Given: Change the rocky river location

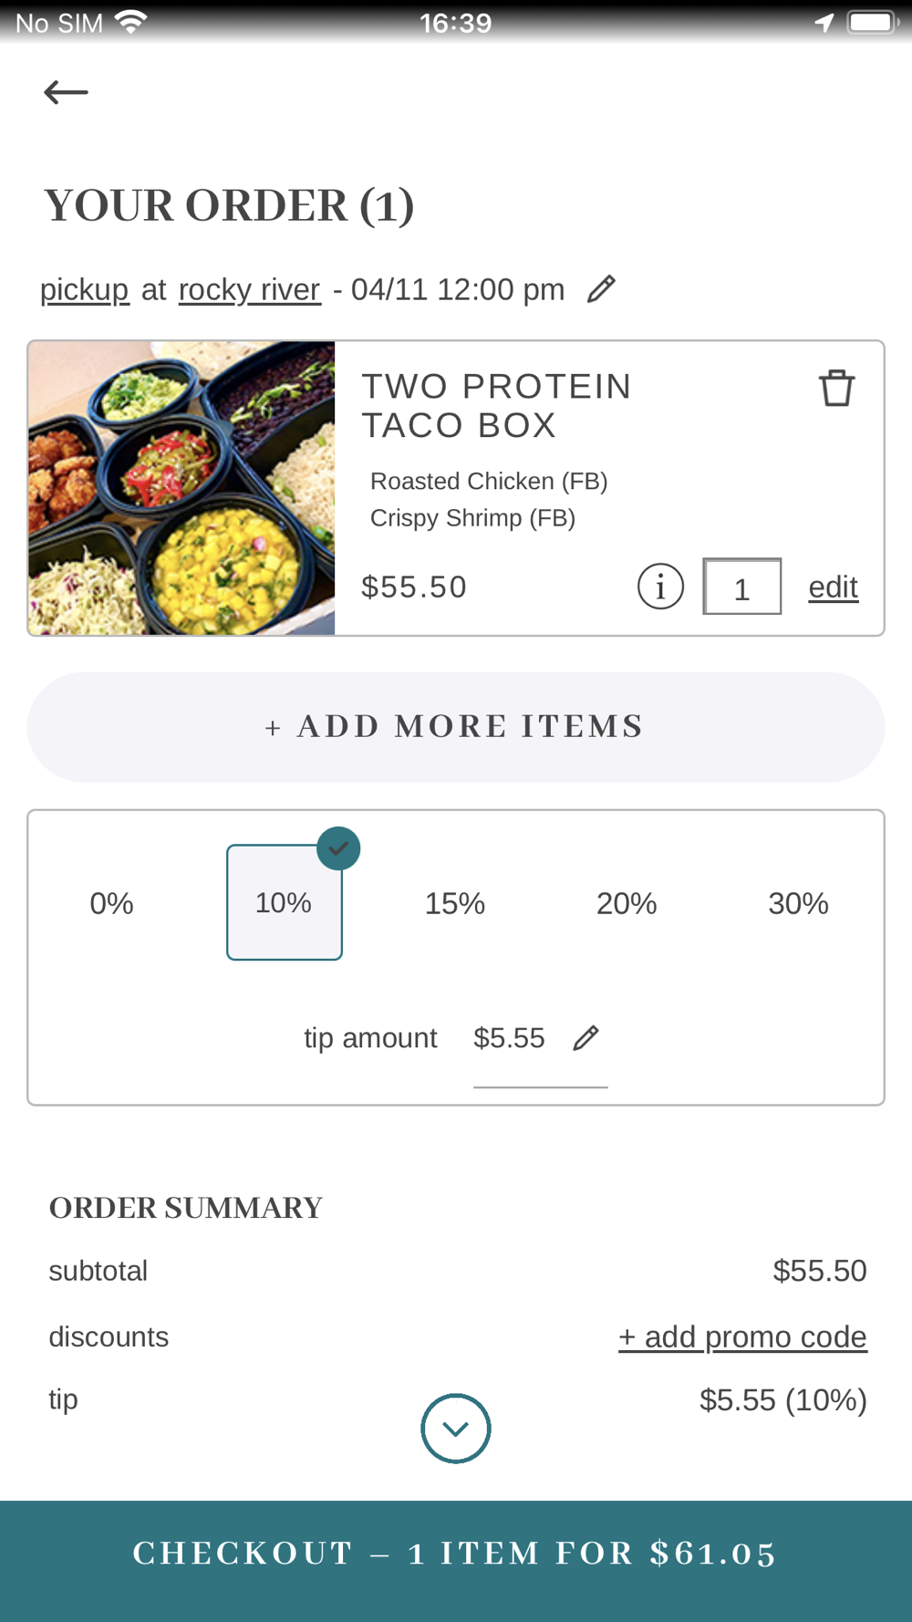Looking at the screenshot, I should pyautogui.click(x=249, y=290).
